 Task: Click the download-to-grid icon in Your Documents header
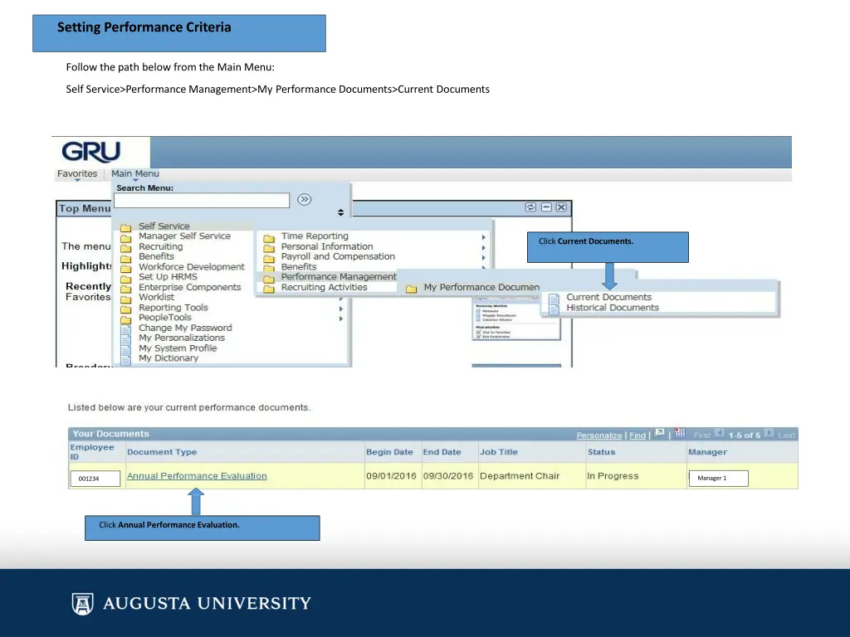680,433
